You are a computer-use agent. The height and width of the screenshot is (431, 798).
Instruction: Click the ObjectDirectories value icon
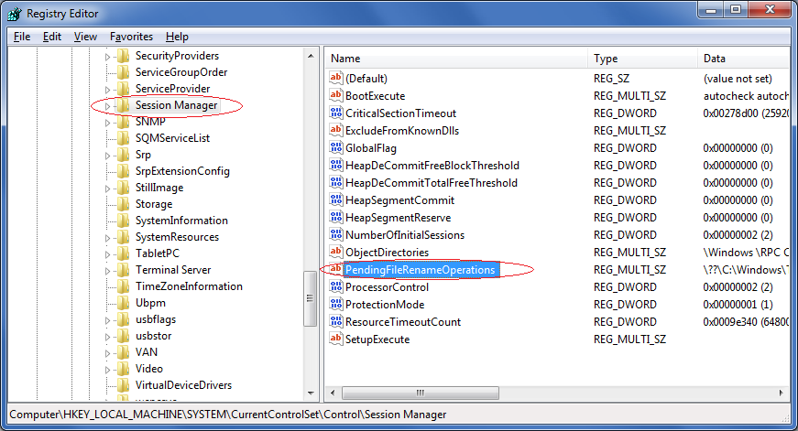[x=335, y=253]
